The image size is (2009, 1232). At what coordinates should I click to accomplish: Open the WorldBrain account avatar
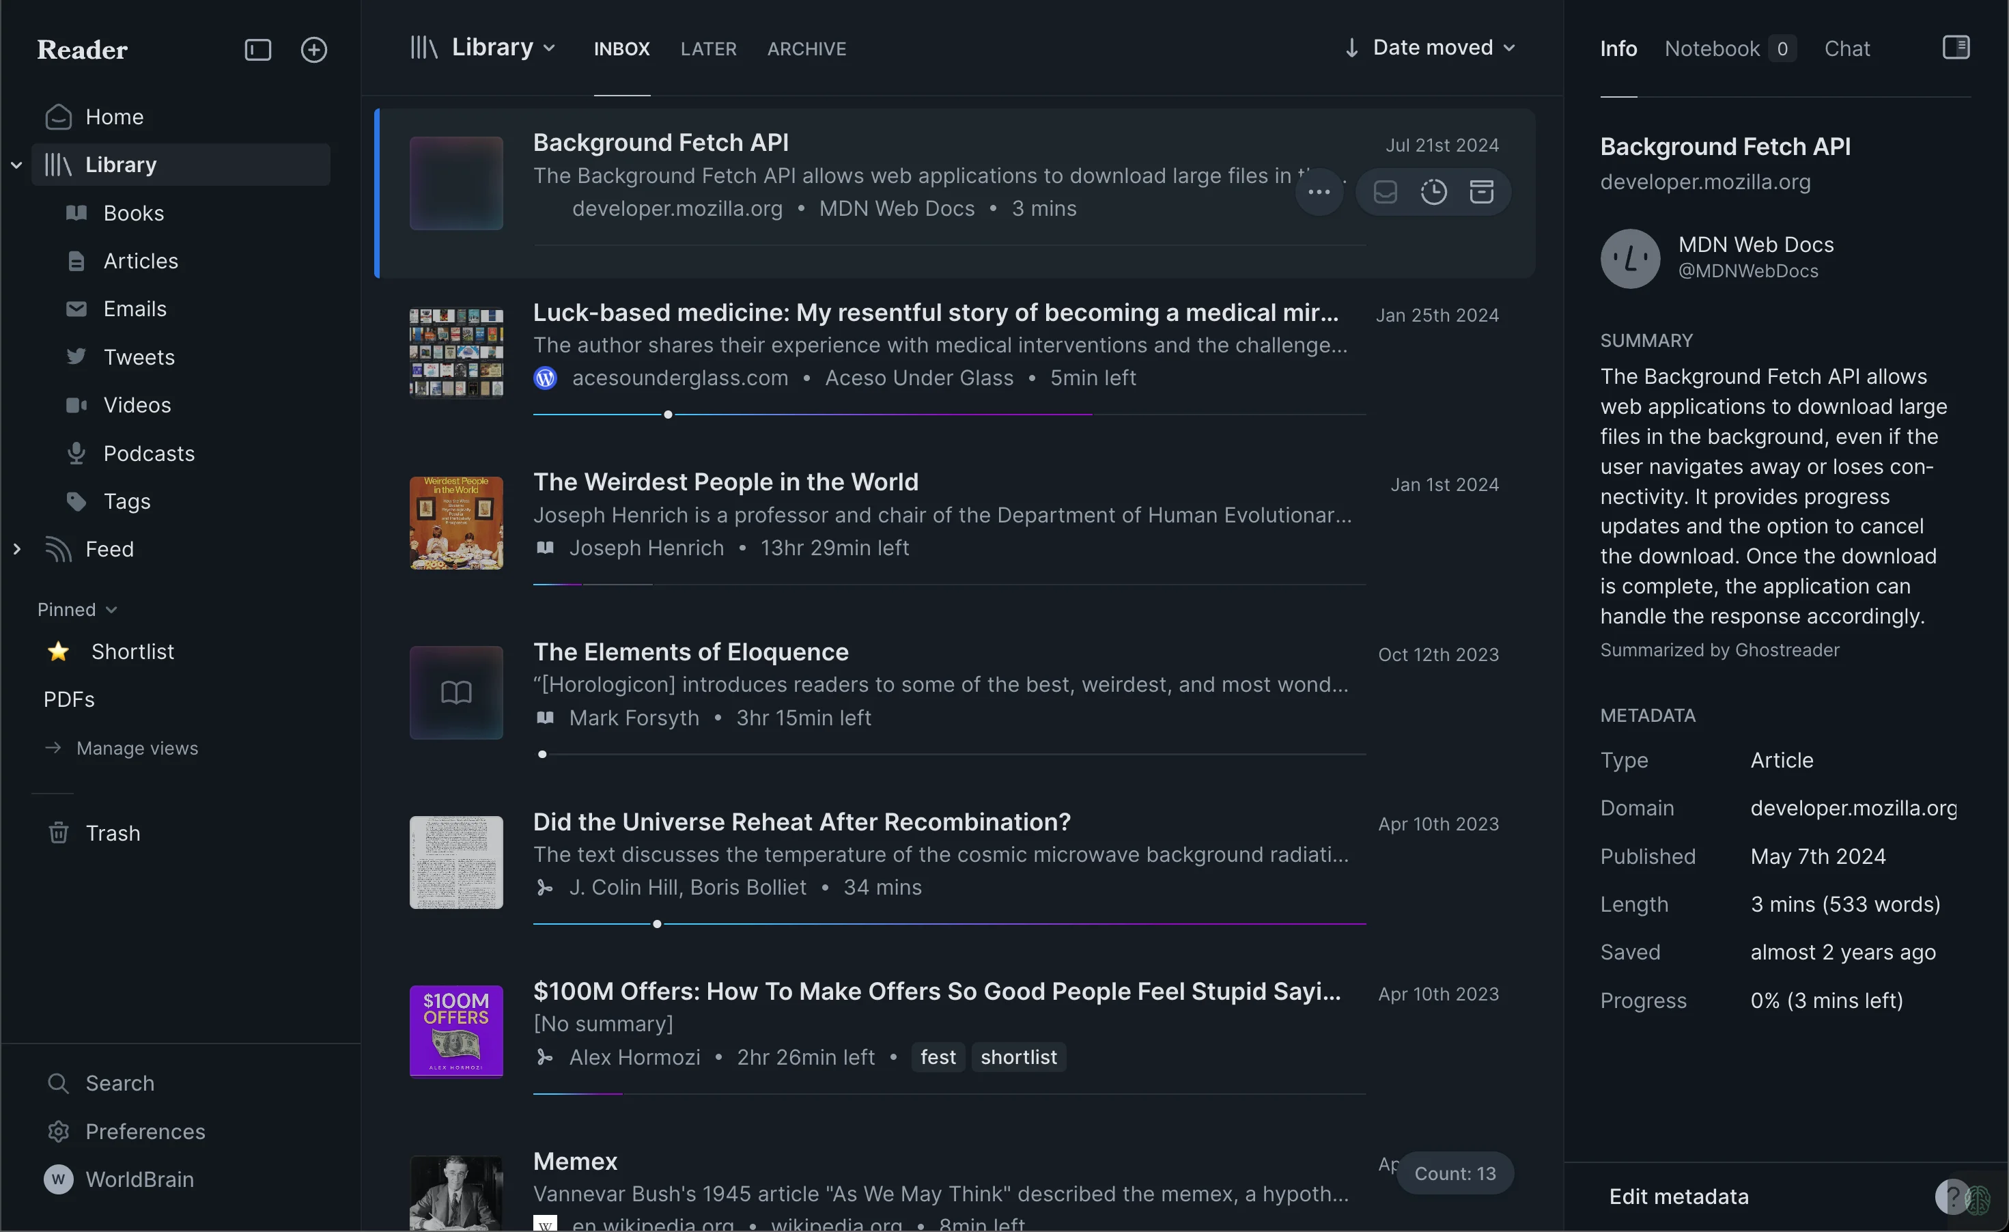58,1179
